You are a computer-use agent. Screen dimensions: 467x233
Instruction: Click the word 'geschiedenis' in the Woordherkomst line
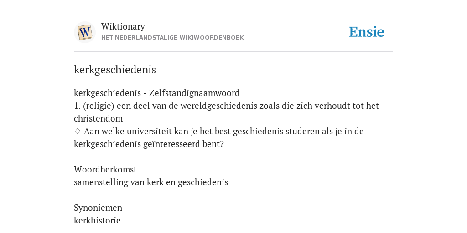click(203, 182)
